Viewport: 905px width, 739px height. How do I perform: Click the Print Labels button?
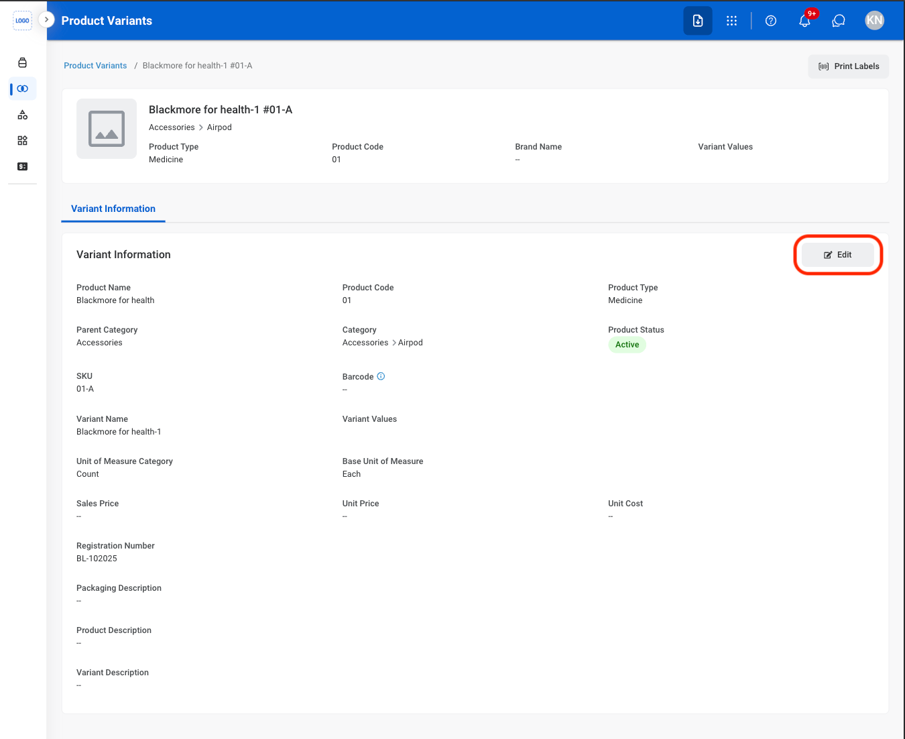click(x=849, y=66)
